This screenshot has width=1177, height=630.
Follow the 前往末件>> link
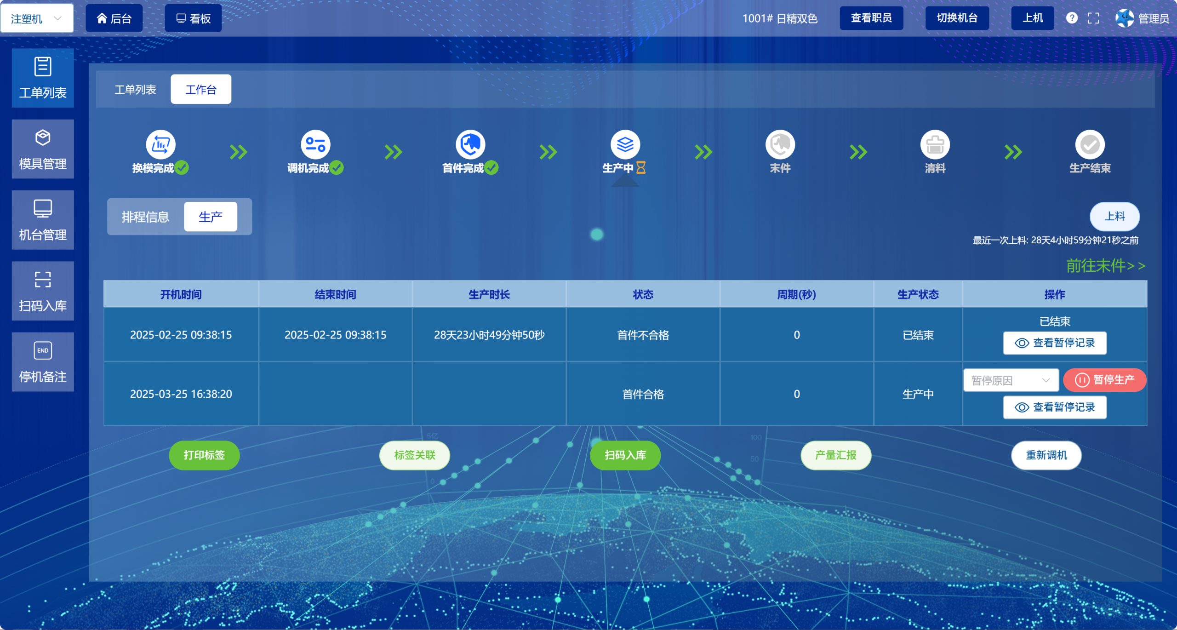coord(1105,266)
